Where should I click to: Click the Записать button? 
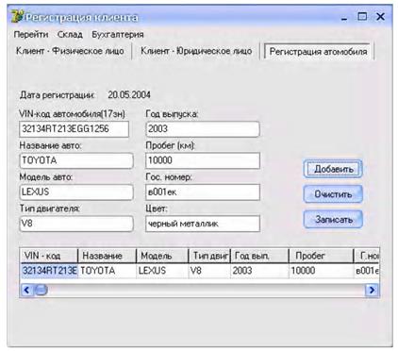click(x=333, y=219)
